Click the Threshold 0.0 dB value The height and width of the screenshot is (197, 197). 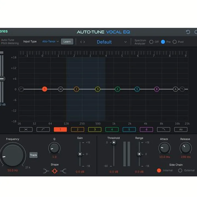(114, 172)
